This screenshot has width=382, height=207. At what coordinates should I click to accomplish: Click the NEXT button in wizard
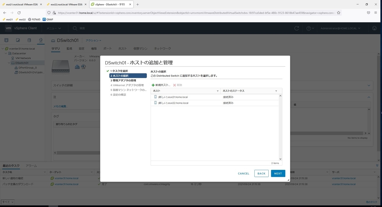(x=278, y=173)
